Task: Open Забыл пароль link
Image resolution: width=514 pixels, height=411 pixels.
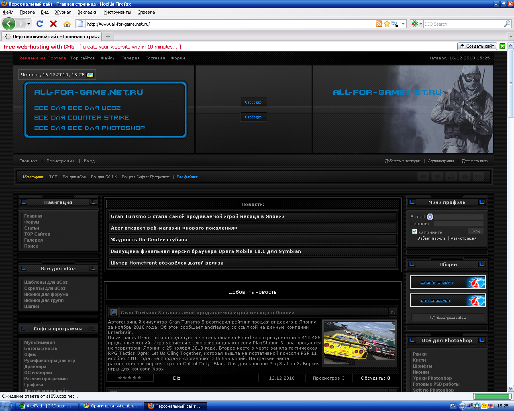Action: pyautogui.click(x=431, y=238)
